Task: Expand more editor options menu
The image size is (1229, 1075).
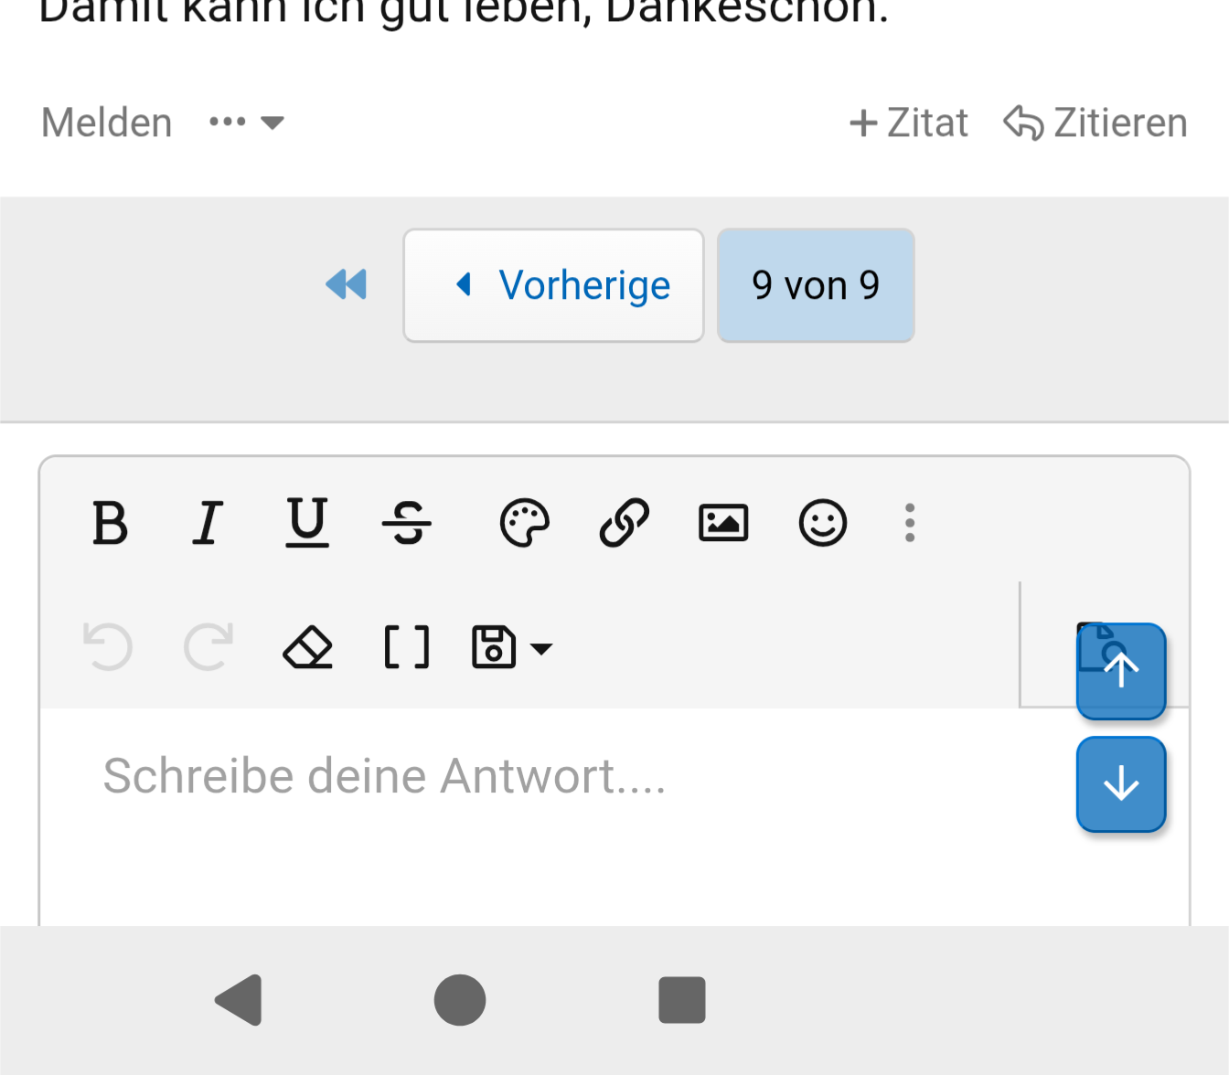Action: click(x=909, y=524)
